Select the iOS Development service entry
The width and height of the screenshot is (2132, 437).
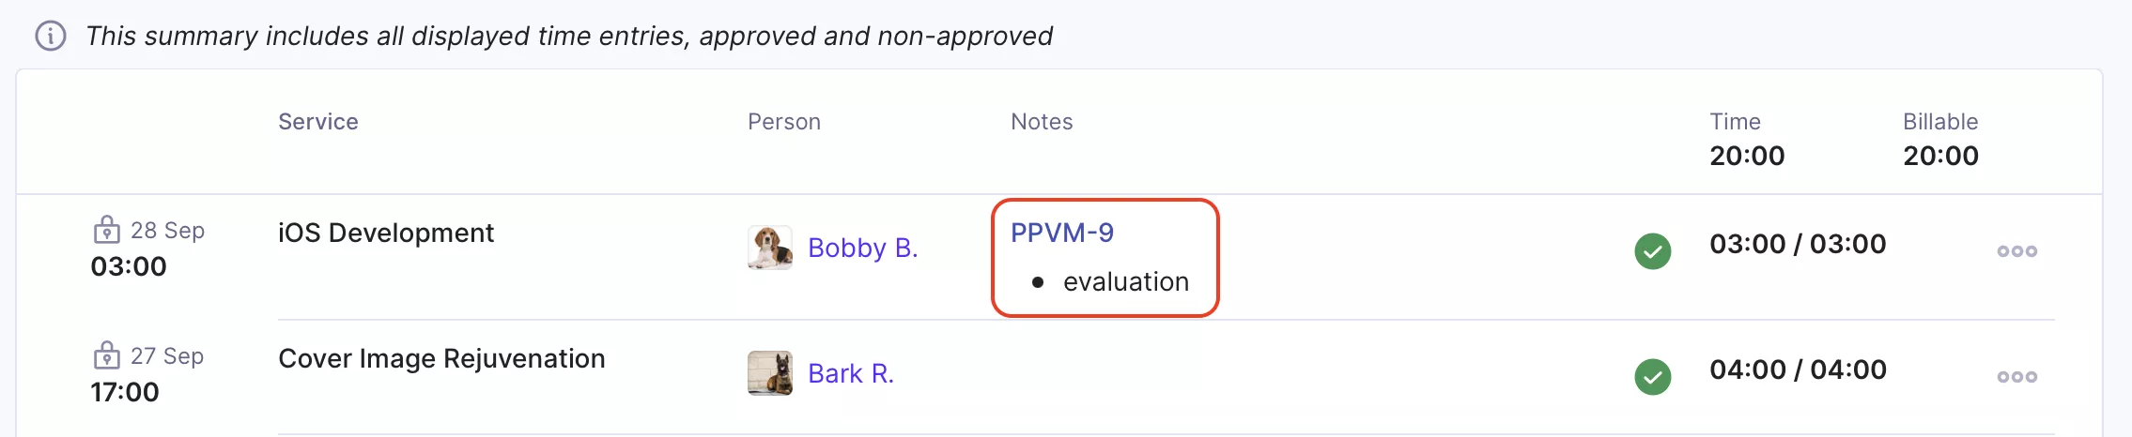386,233
